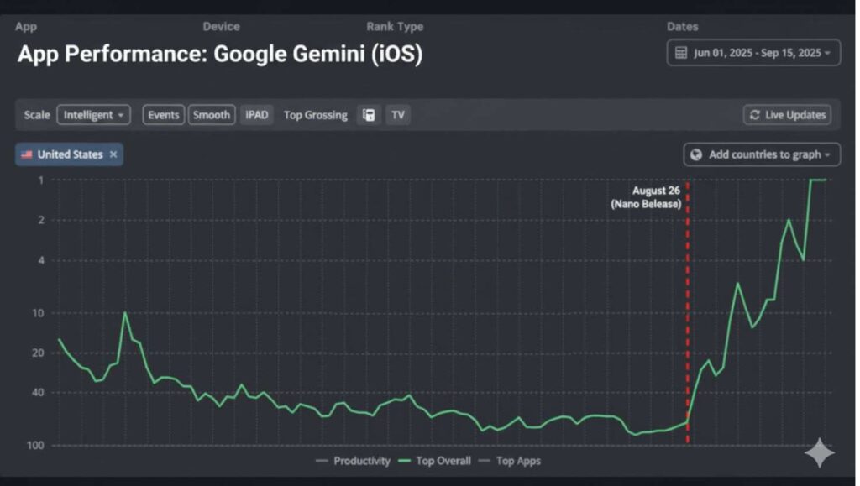
Task: Click the calendar icon in date picker
Action: coord(681,53)
